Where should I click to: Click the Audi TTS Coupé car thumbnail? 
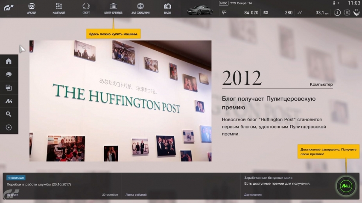coord(200,10)
